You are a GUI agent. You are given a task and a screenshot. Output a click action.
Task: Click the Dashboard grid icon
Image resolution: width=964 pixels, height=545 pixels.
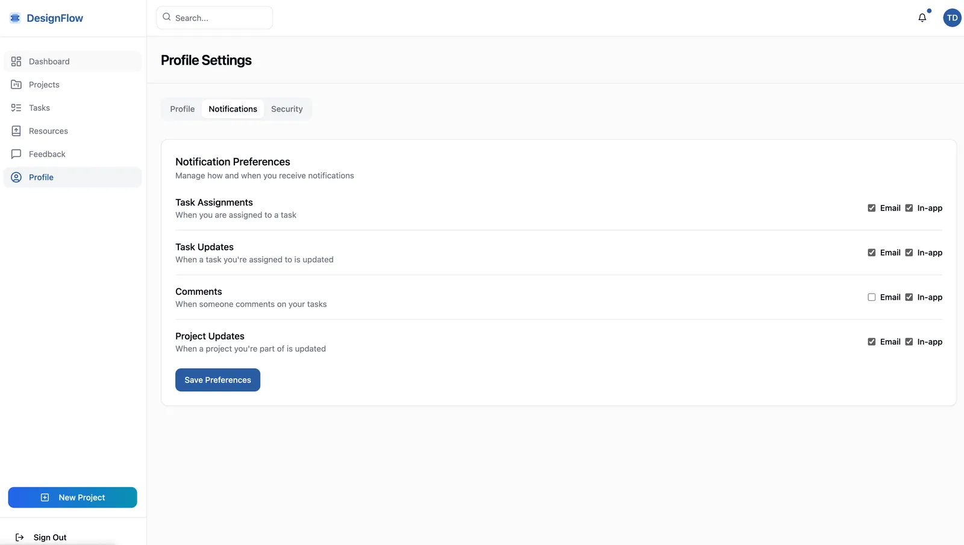[x=16, y=61]
